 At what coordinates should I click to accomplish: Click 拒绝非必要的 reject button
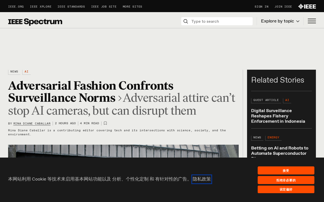[286, 180]
